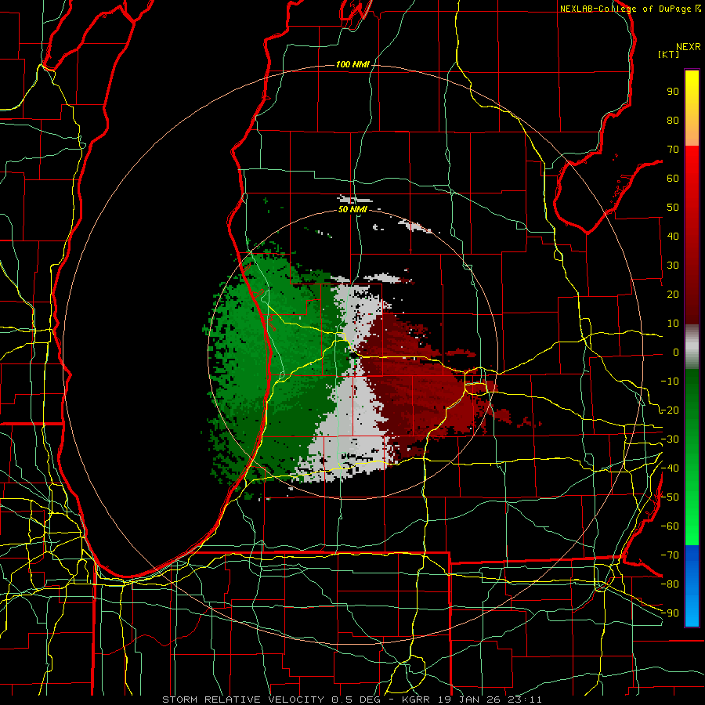The image size is (705, 705).
Task: Click the '100 NMI' range ring label
Action: [352, 65]
